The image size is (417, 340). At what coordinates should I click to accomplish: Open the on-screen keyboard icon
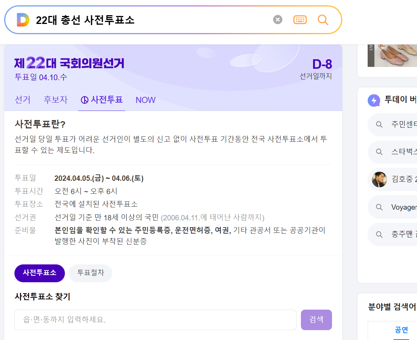[300, 19]
